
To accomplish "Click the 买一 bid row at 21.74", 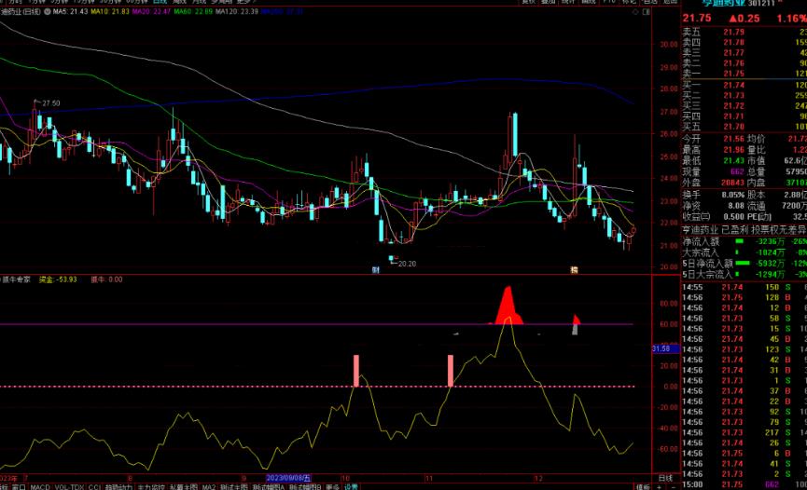I will click(744, 85).
